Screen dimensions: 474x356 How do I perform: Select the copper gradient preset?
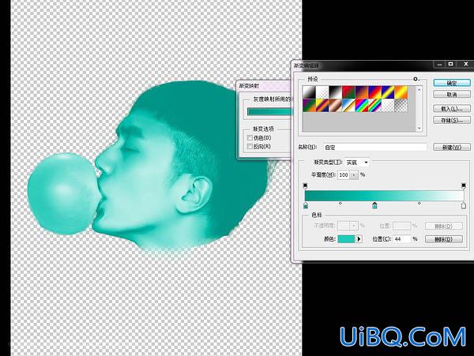tap(335, 106)
